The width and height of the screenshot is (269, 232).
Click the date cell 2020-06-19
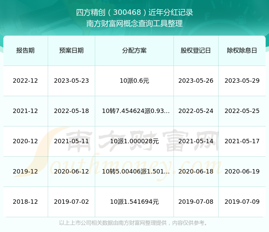click(242, 171)
